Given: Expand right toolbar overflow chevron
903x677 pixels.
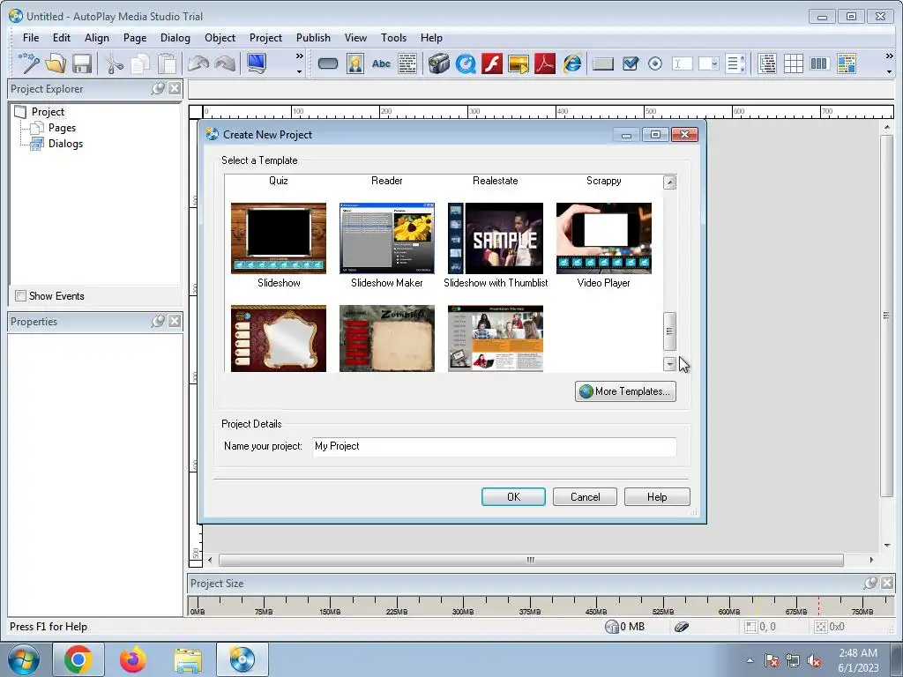Looking at the screenshot, I should [889, 56].
